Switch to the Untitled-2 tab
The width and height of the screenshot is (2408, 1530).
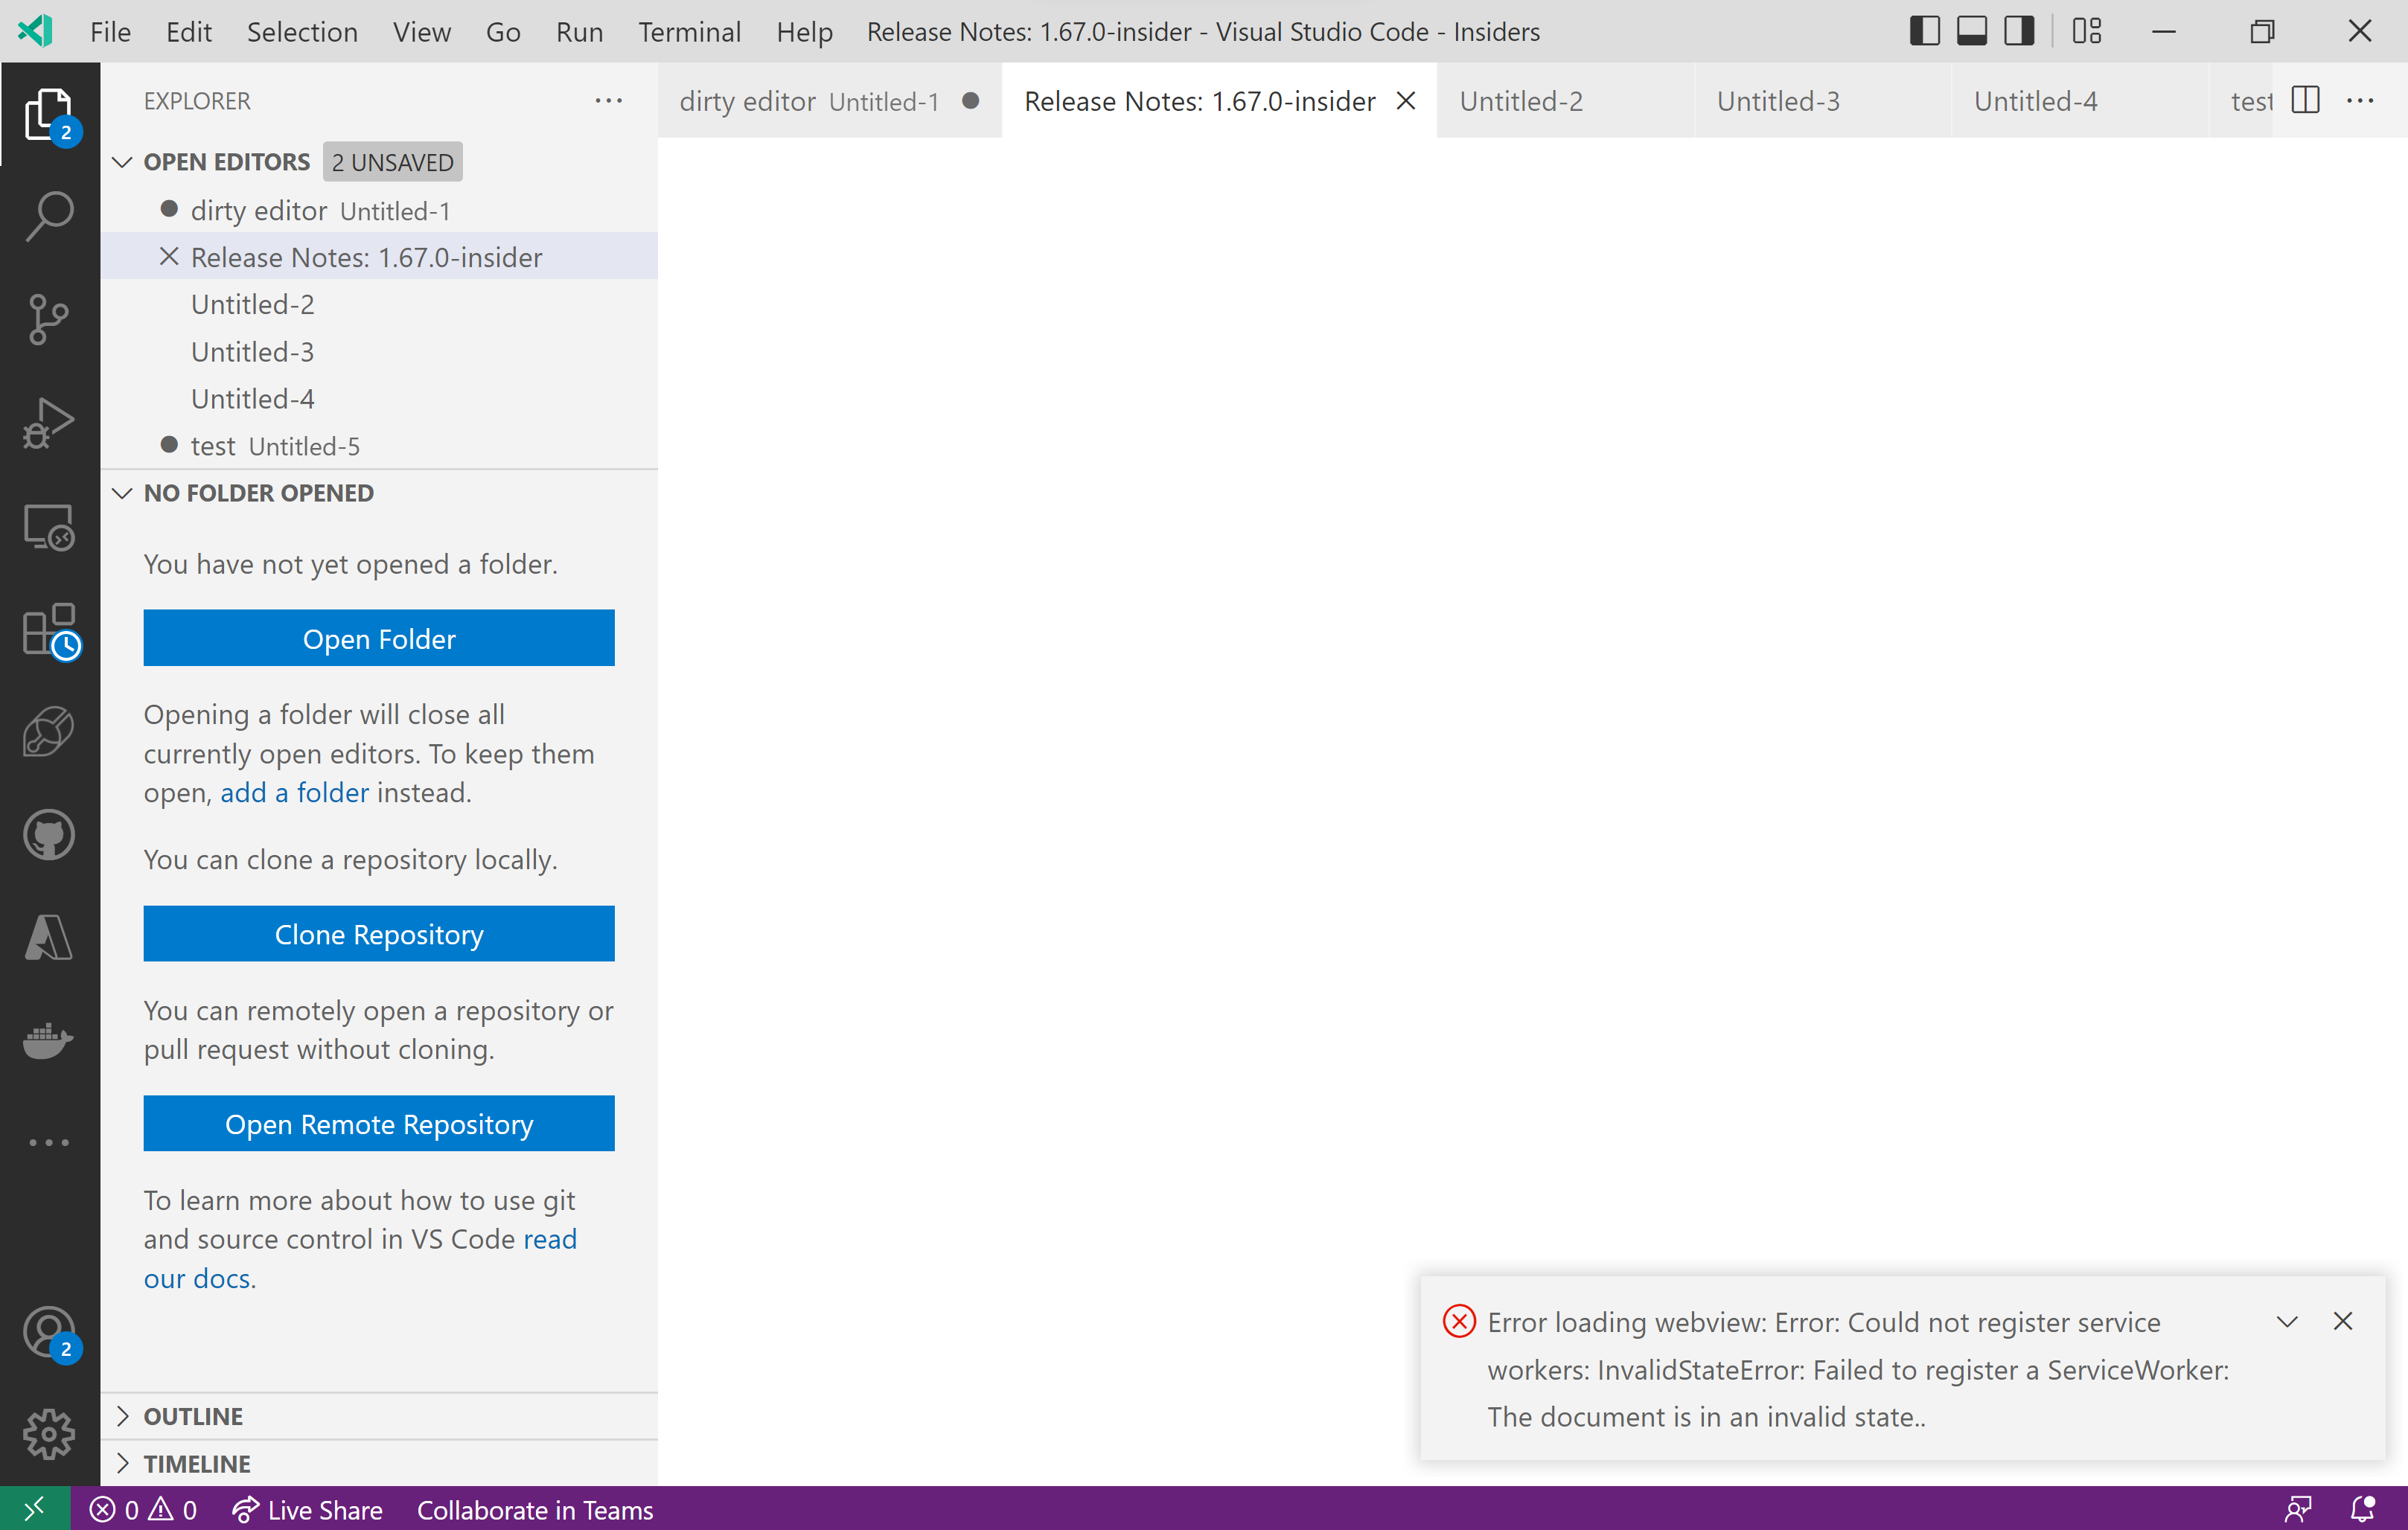click(1566, 100)
